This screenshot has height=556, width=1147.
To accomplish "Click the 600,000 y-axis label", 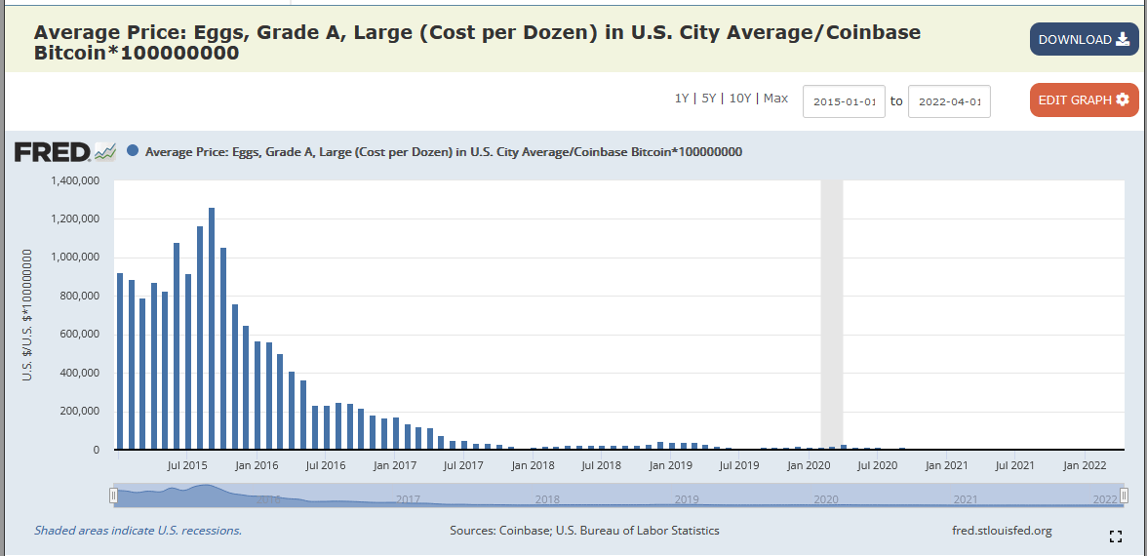I will (79, 335).
